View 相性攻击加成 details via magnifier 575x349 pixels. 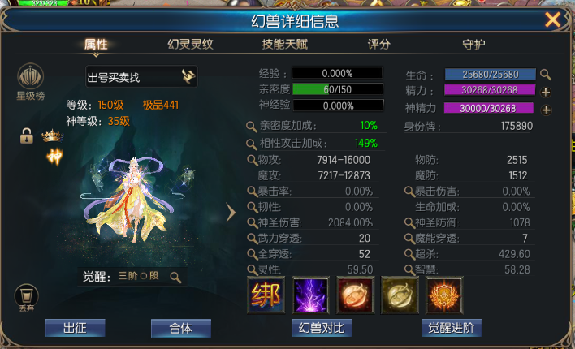tap(252, 144)
